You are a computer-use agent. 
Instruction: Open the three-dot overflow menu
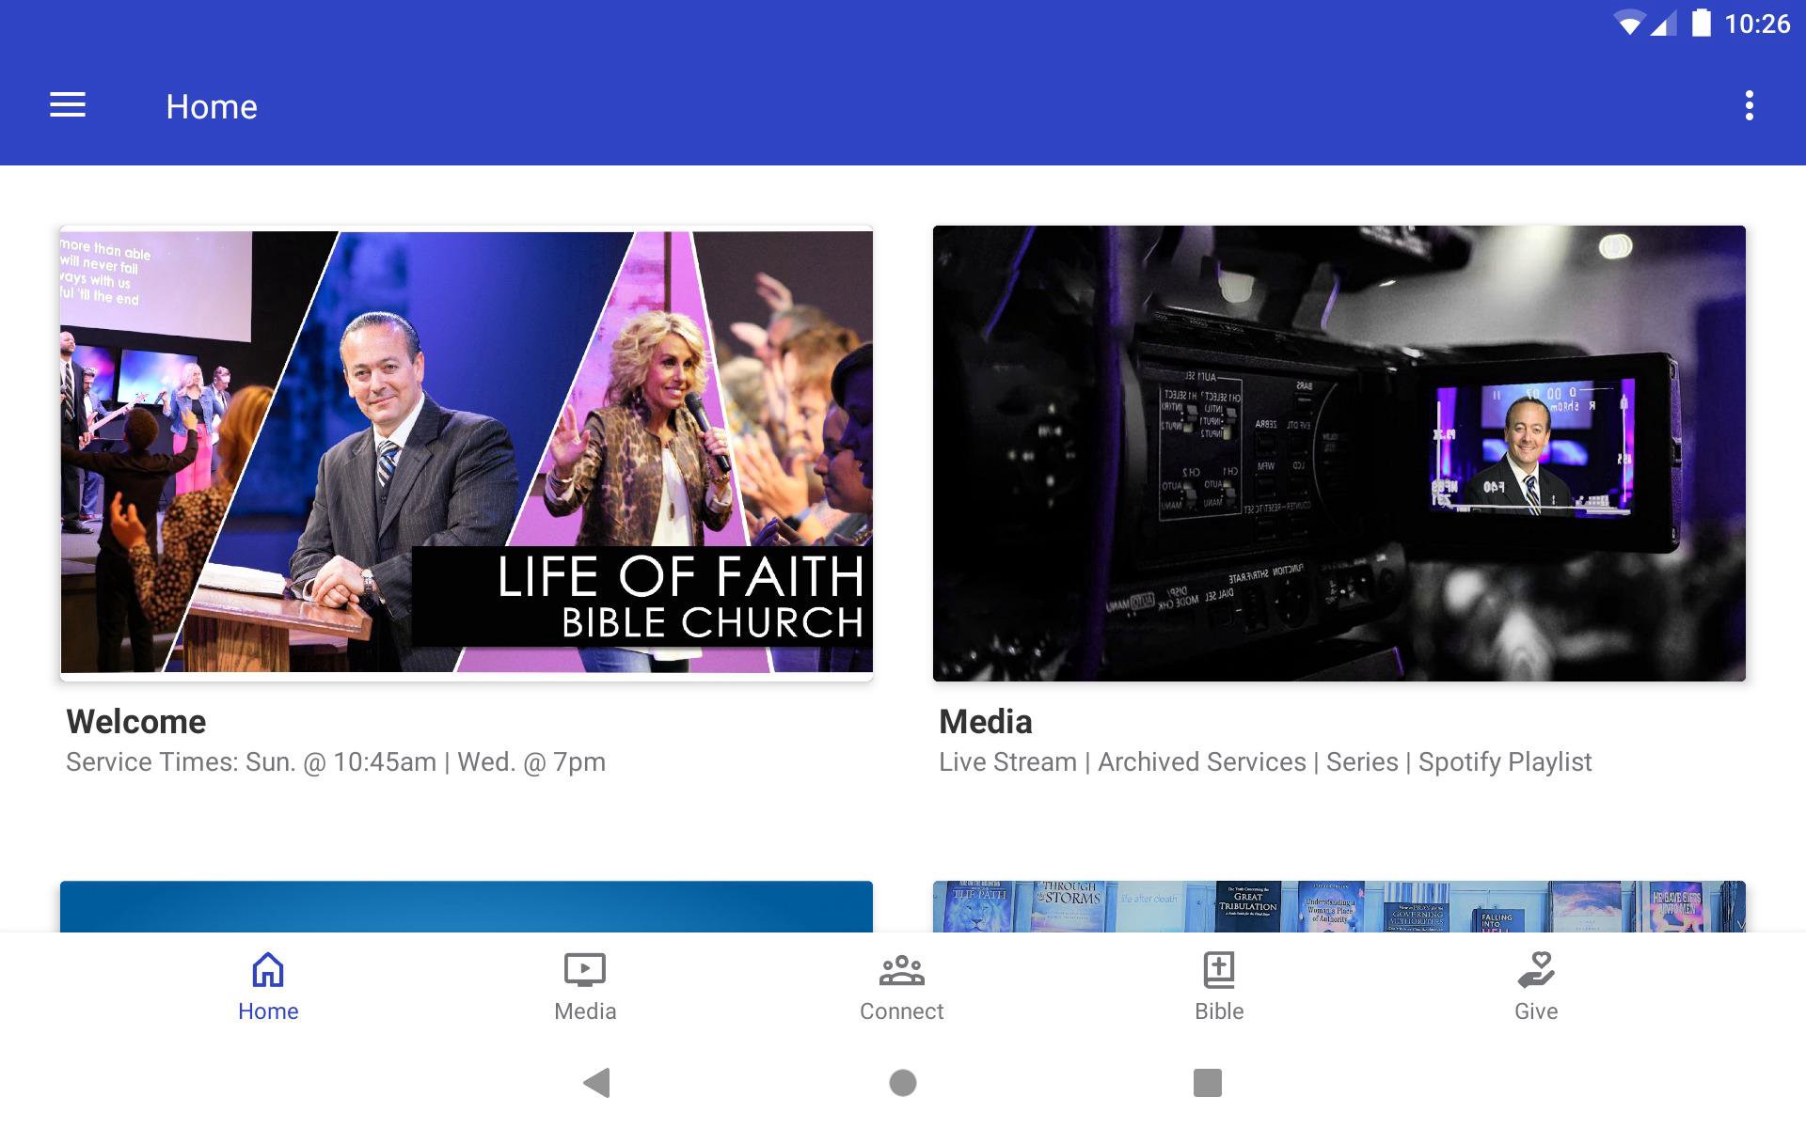coord(1749,105)
